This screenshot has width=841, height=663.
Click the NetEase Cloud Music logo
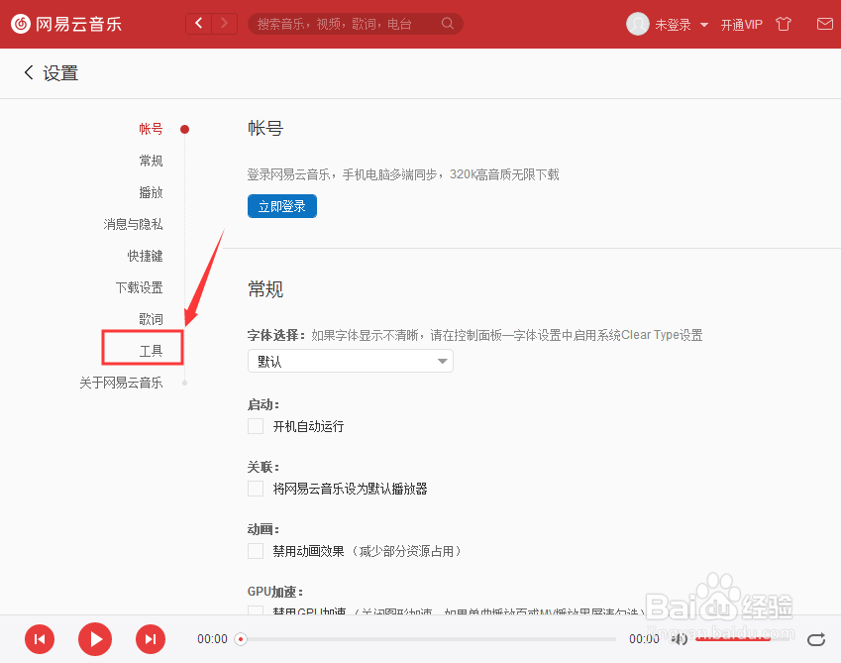[x=66, y=24]
